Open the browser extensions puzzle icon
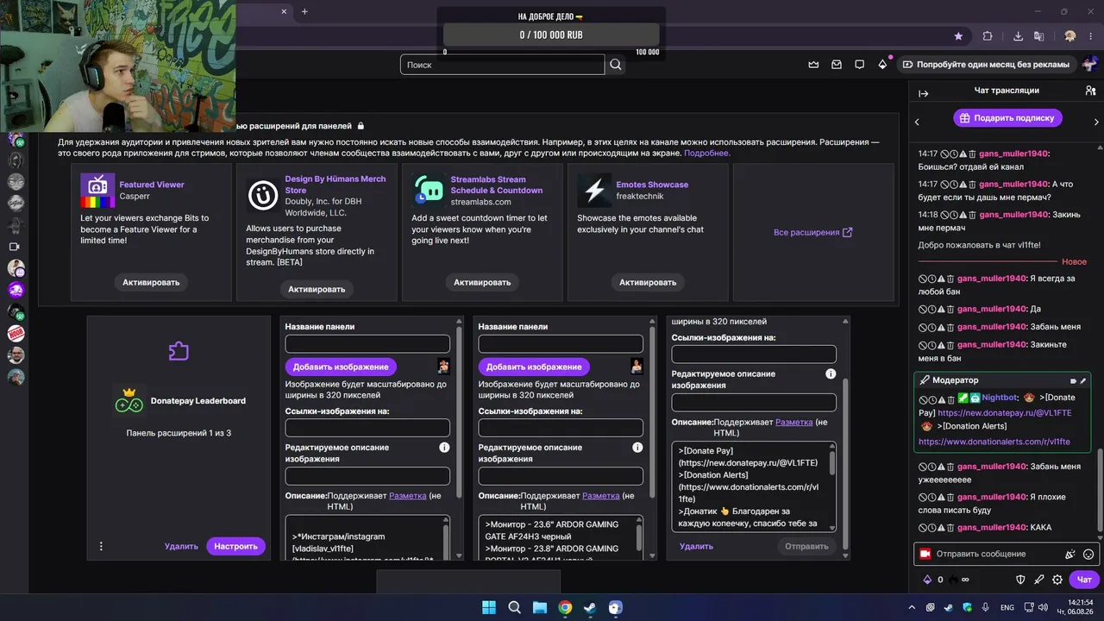 tap(988, 36)
